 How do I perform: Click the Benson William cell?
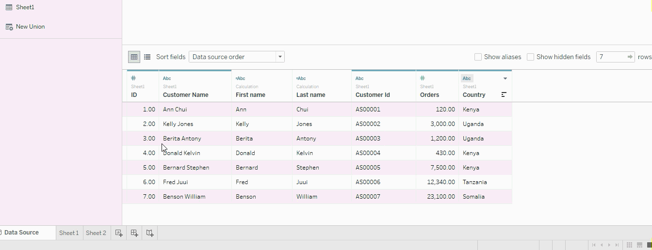coord(195,197)
